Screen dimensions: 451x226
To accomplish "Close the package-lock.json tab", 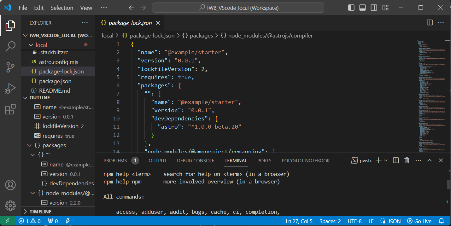I will 158,23.
